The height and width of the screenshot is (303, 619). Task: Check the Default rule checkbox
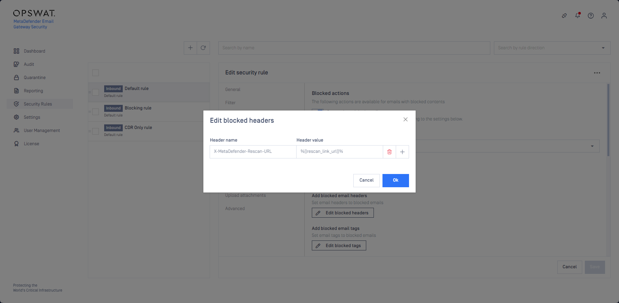coord(96,92)
